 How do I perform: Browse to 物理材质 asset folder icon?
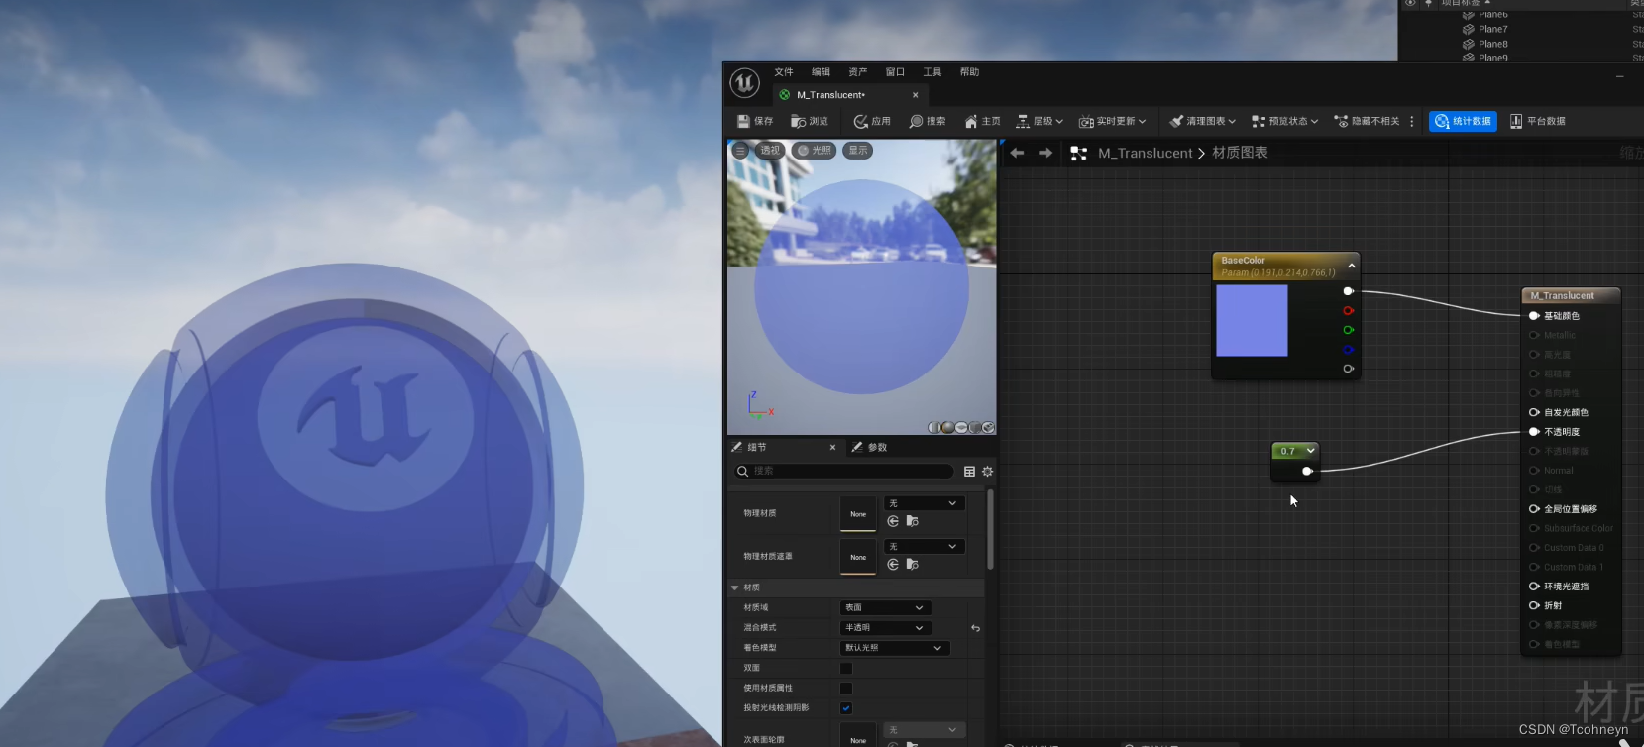pyautogui.click(x=913, y=521)
